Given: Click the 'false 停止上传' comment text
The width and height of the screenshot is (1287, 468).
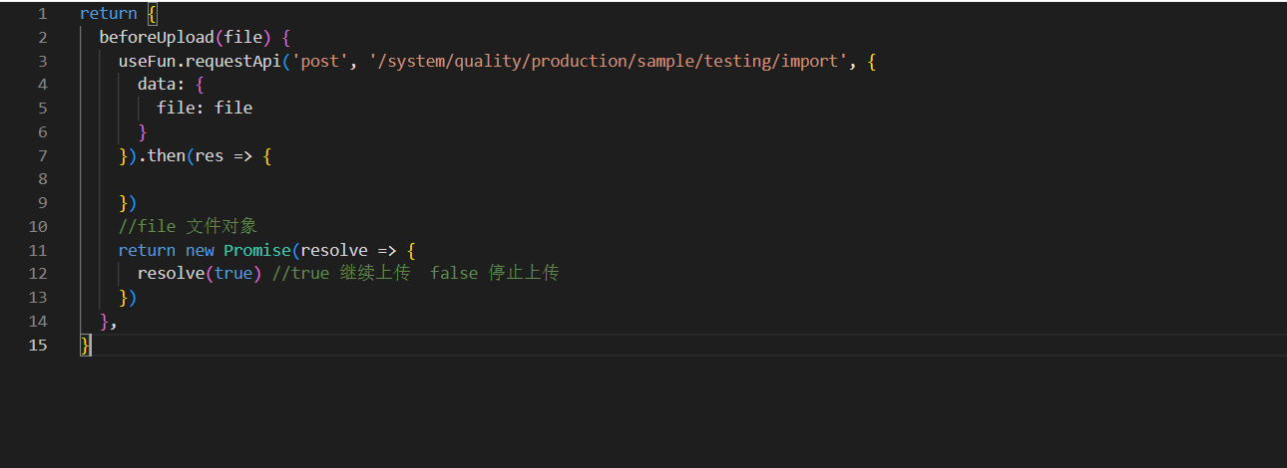Looking at the screenshot, I should [494, 273].
